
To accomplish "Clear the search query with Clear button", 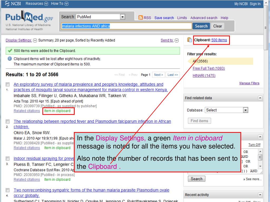I will (218, 26).
